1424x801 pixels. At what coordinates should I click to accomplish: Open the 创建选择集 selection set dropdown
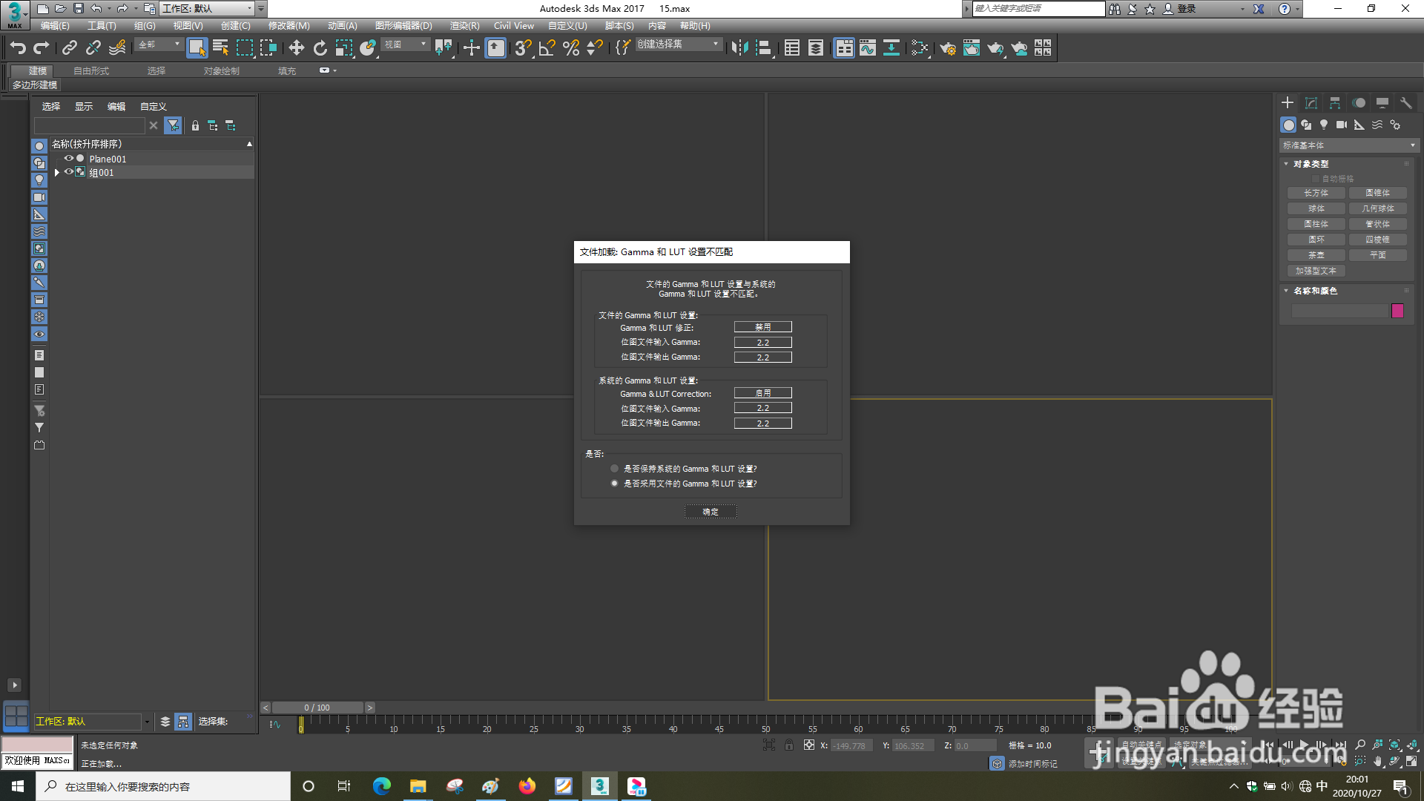678,44
